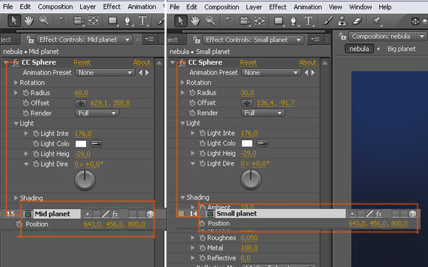Open the Window menu in the right window
Viewport: 428px width, 267px height.
[x=360, y=7]
